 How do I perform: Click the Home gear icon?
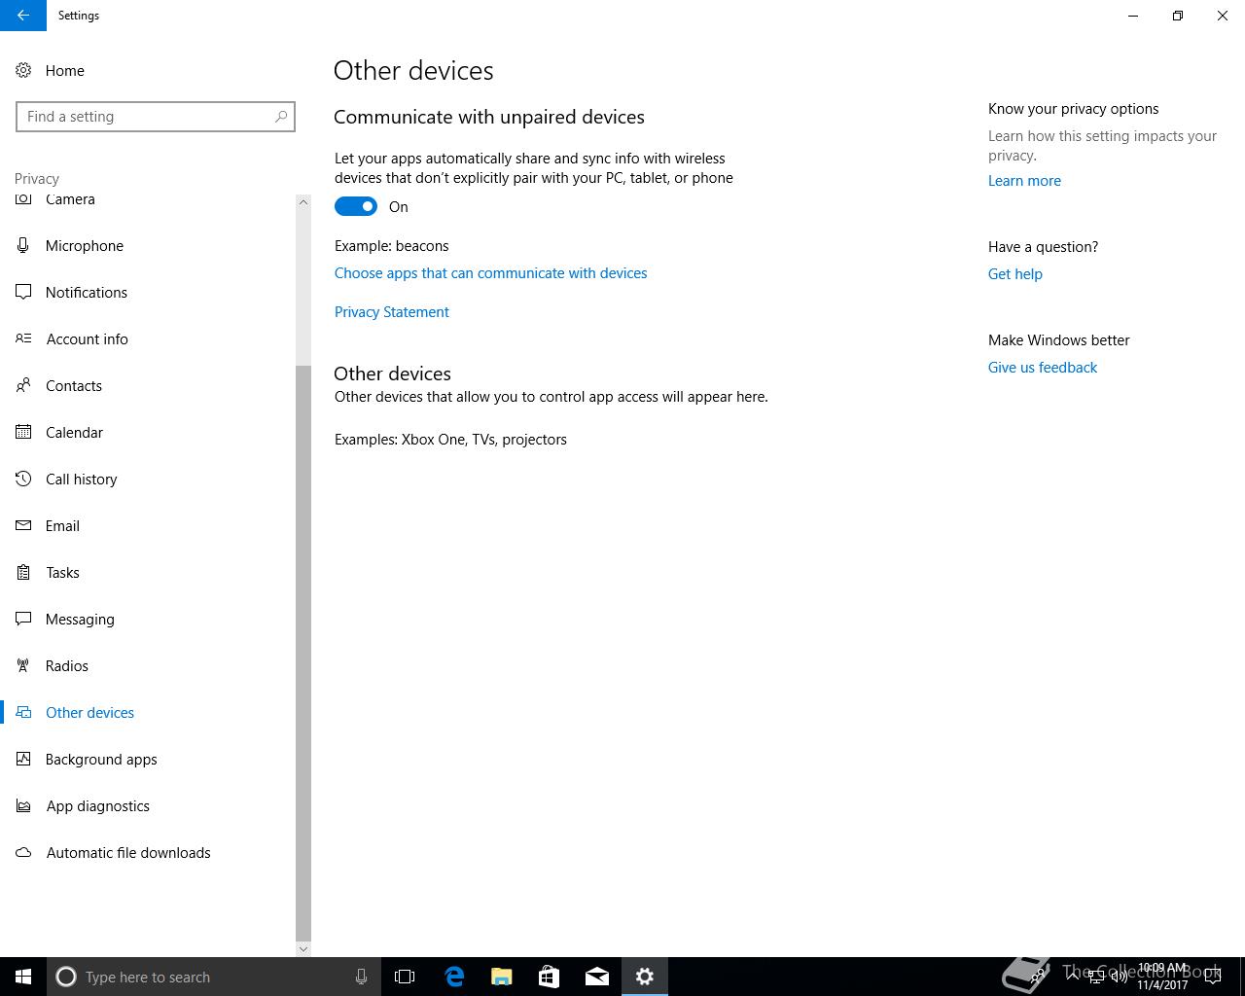[23, 70]
